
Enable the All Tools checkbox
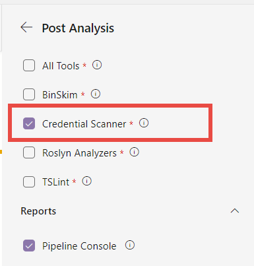click(29, 65)
